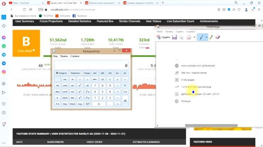Image resolution: width=263 pixels, height=147 pixels.
Task: Click the Opera logo menu icon
Action: tap(4, 4)
